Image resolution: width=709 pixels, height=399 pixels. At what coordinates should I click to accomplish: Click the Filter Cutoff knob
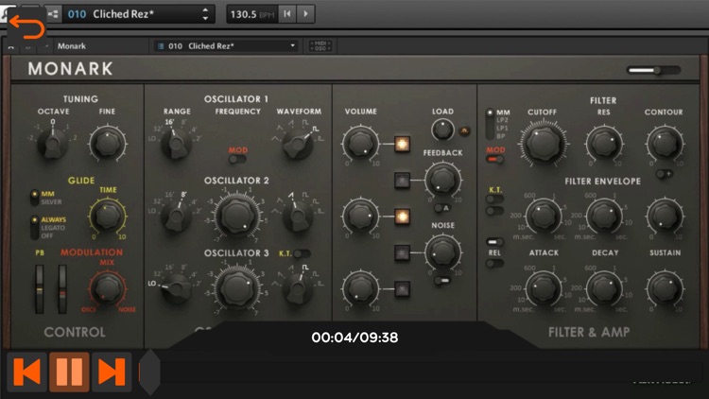click(543, 144)
